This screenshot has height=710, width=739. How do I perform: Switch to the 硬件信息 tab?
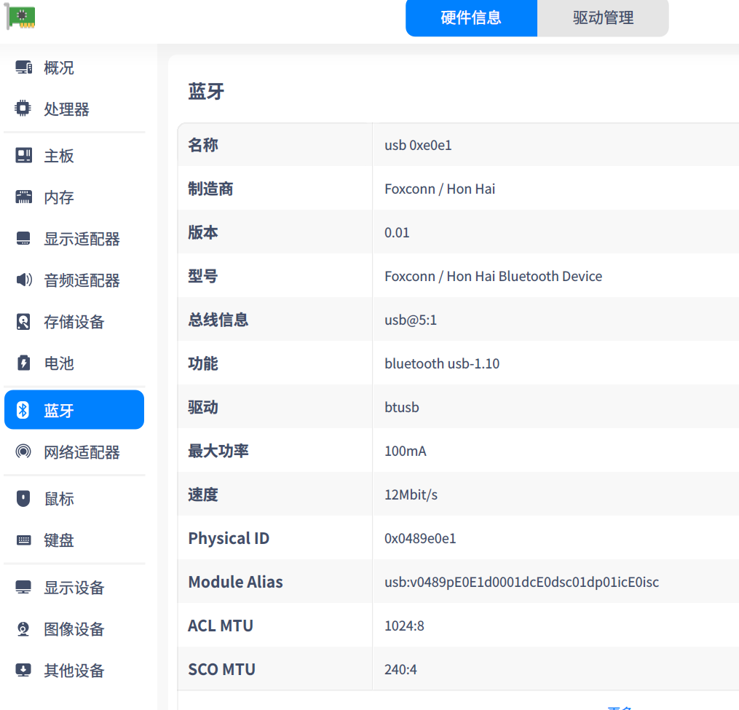tap(471, 18)
